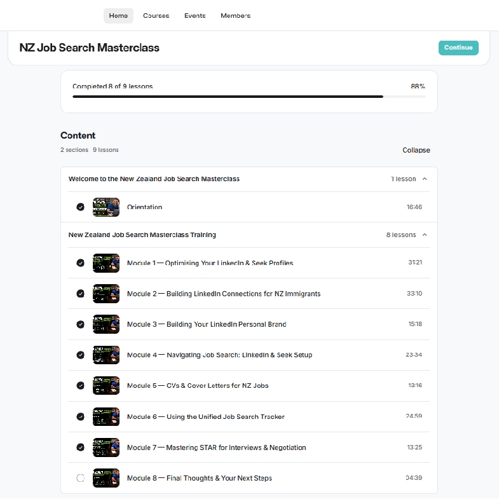Open the Orientation lesson title
The image size is (499, 499).
pos(144,207)
